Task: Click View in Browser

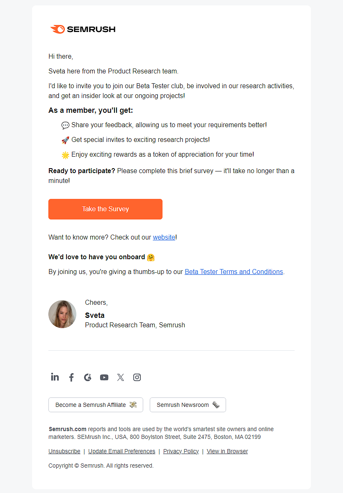Action: (x=227, y=451)
